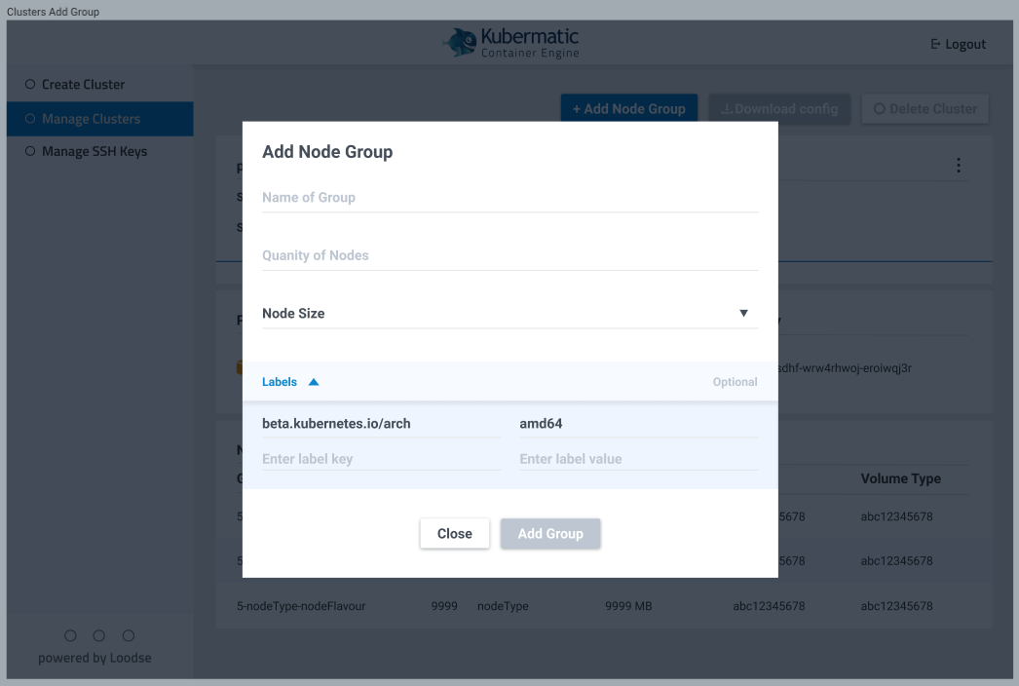The image size is (1019, 686).
Task: Click the circle icon beside Create Cluster
Action: (x=30, y=84)
